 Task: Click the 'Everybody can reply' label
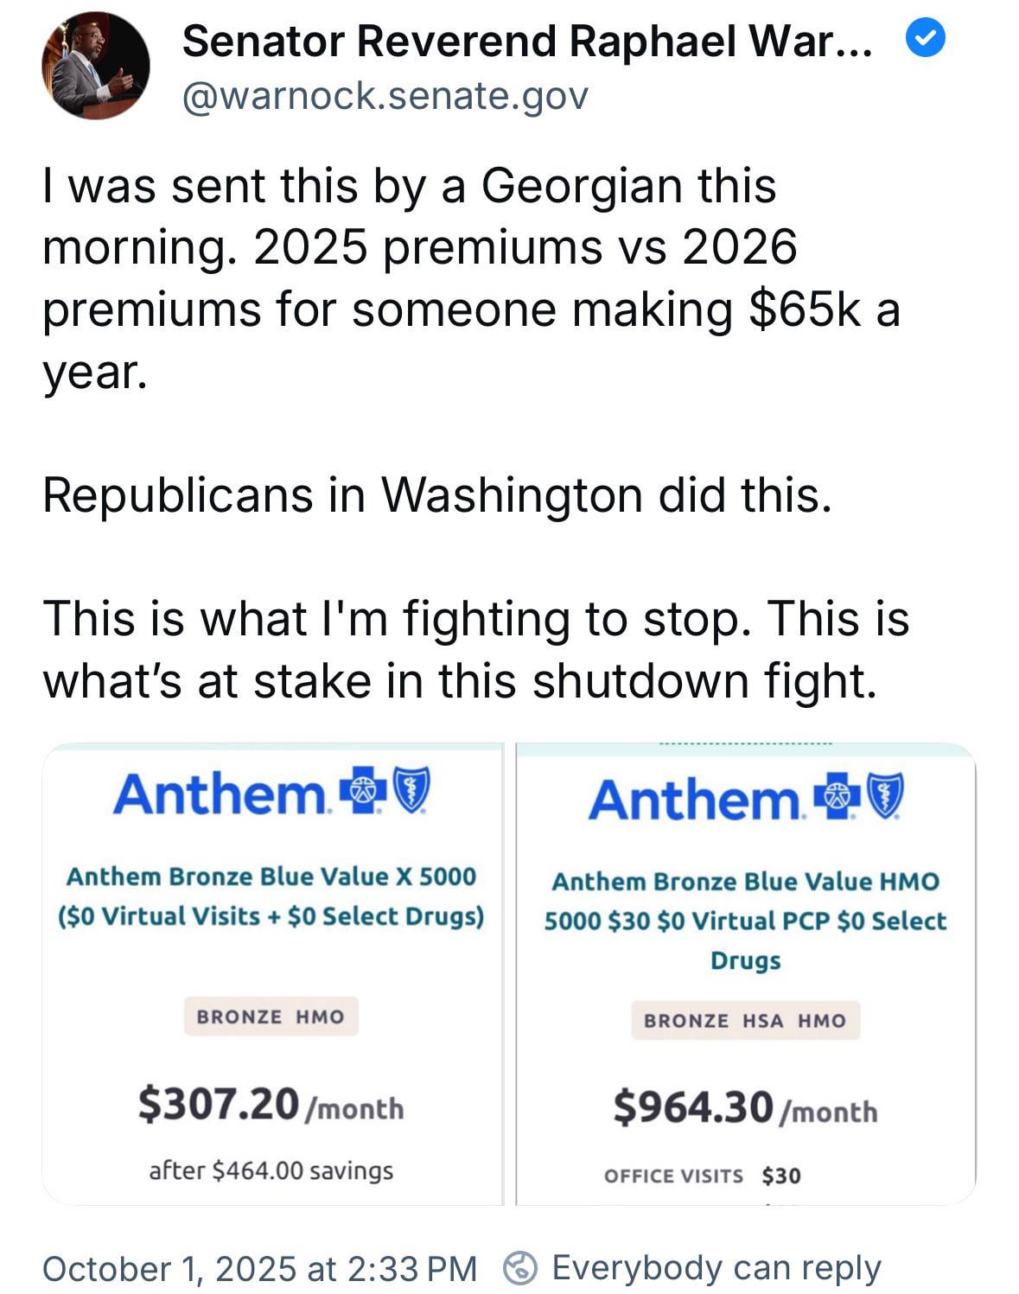click(x=716, y=1268)
